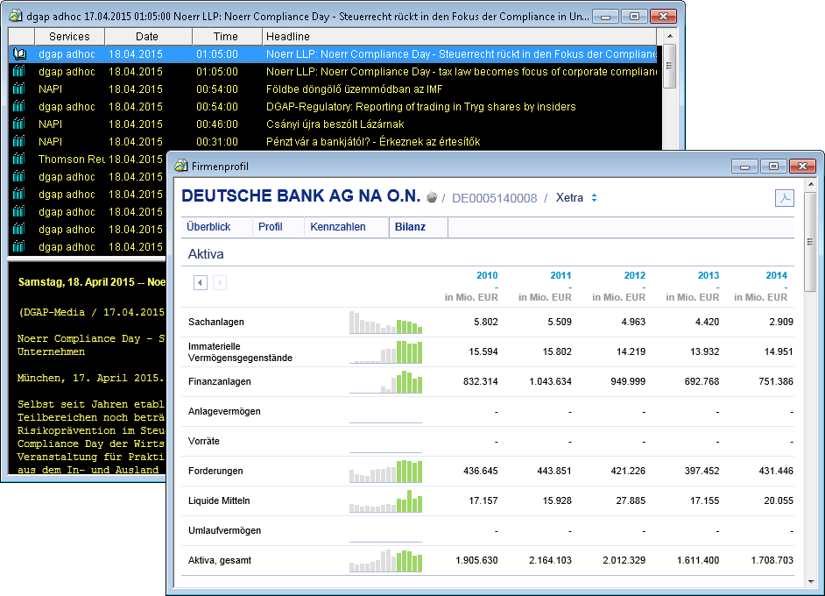This screenshot has width=825, height=596.
Task: Sort news by Headline column header
Action: pos(288,36)
